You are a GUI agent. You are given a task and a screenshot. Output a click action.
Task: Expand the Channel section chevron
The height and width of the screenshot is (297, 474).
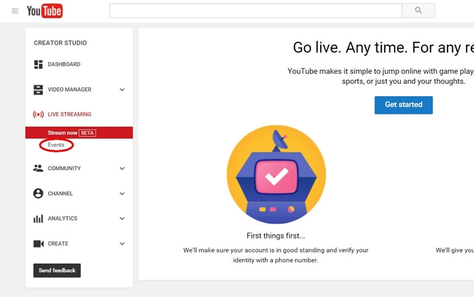tap(122, 193)
